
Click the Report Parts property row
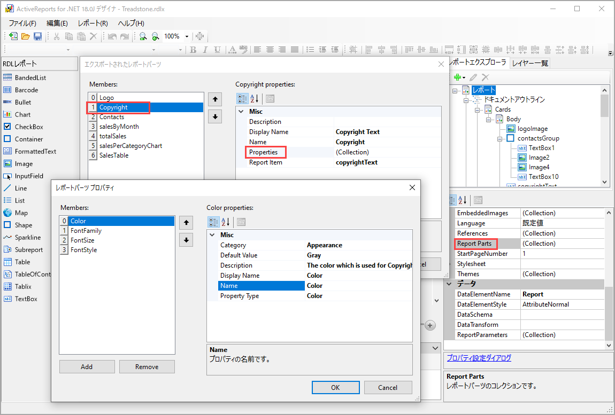pyautogui.click(x=529, y=244)
